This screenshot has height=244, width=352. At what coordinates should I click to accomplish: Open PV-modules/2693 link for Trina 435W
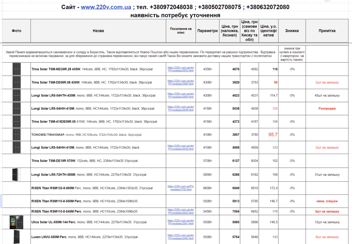coord(181,69)
